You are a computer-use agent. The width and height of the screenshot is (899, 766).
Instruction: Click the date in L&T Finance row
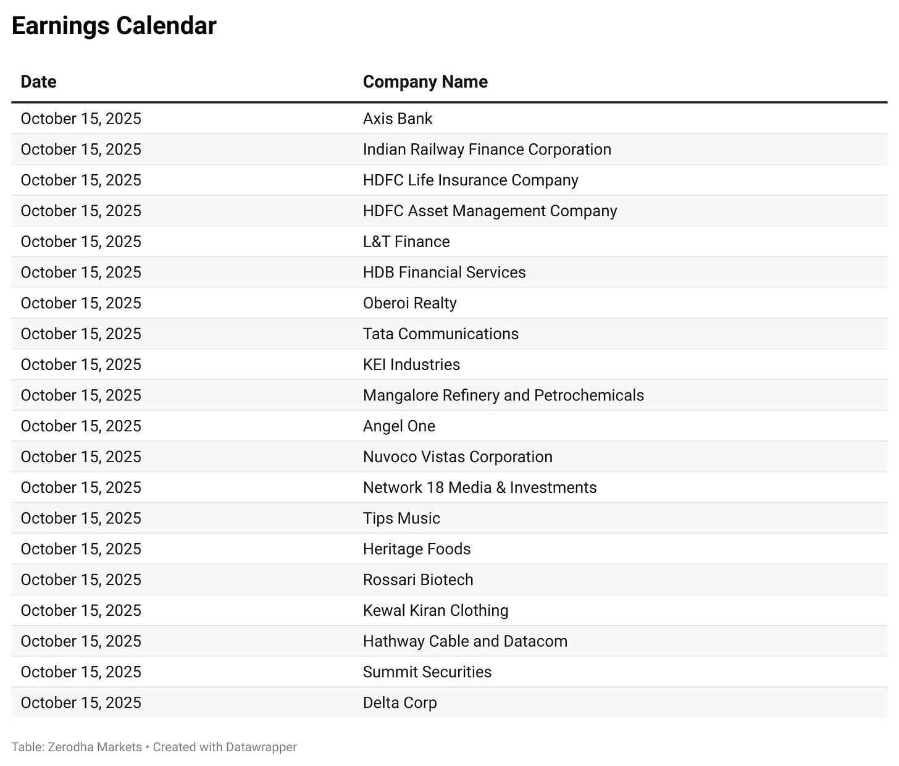[81, 242]
